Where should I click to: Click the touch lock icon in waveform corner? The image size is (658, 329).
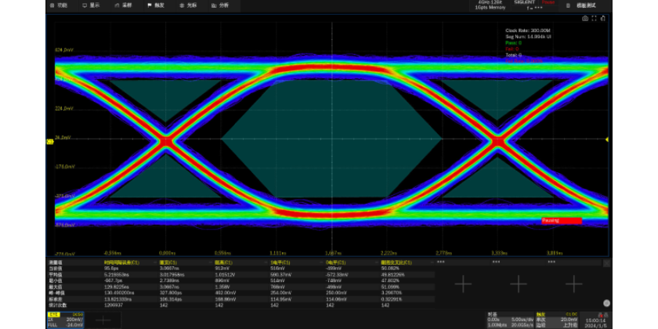pos(604,18)
